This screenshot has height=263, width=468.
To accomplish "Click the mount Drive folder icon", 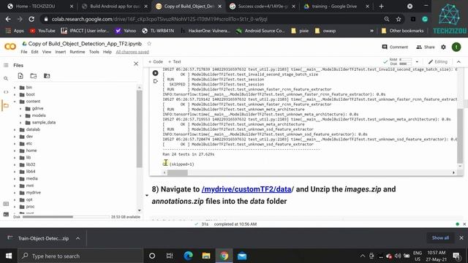I will coord(47,76).
